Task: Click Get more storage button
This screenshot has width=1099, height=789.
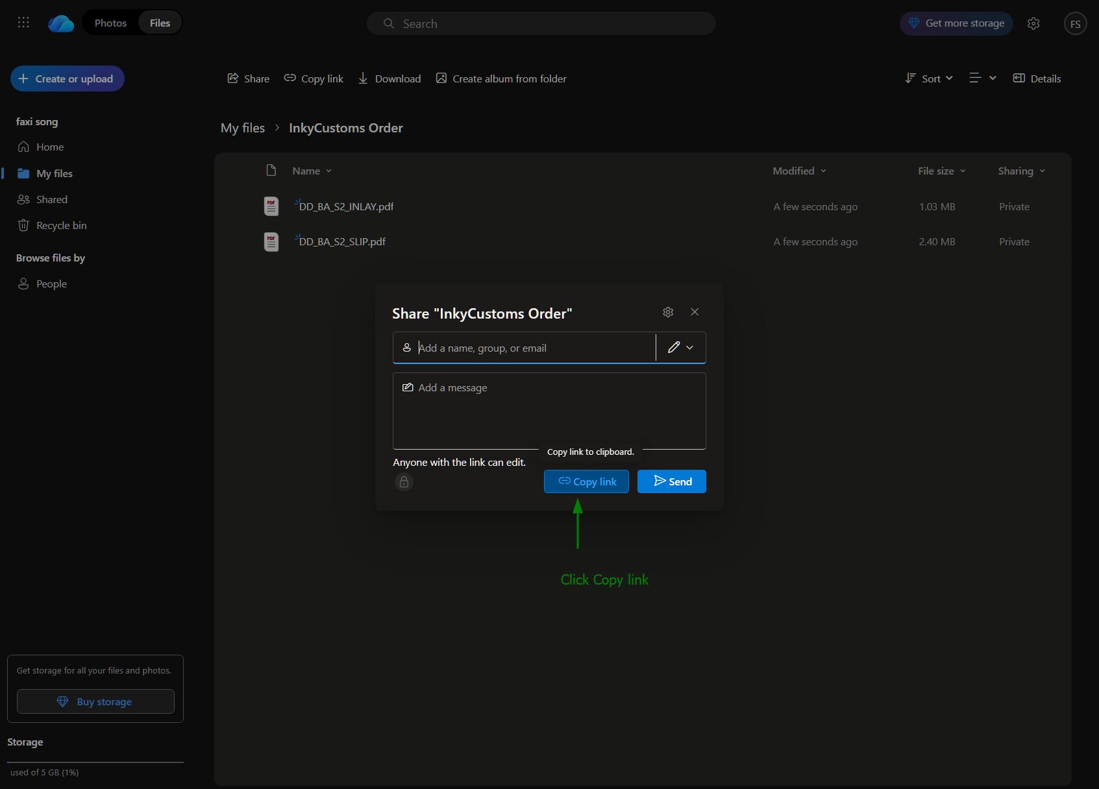Action: [x=956, y=23]
